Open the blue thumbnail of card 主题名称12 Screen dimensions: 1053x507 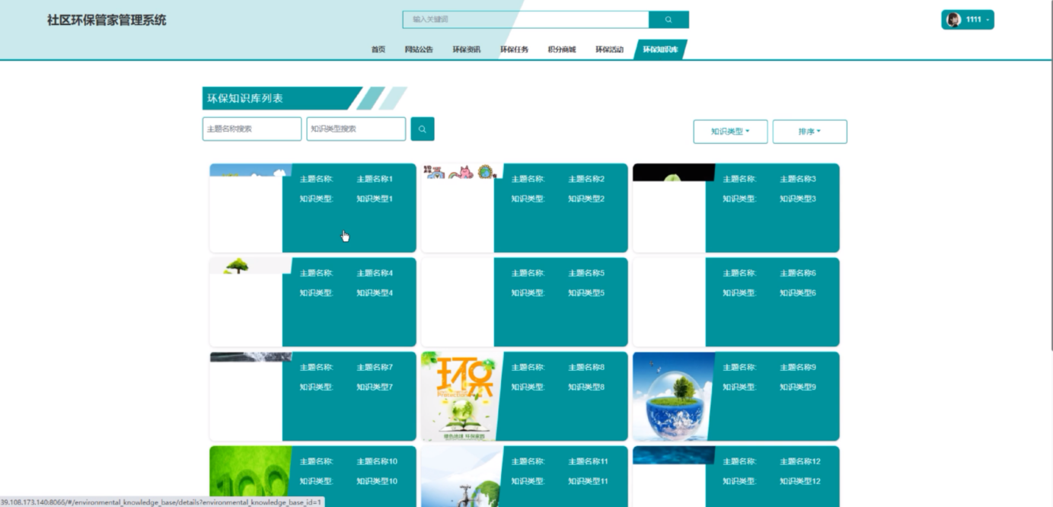coord(673,455)
